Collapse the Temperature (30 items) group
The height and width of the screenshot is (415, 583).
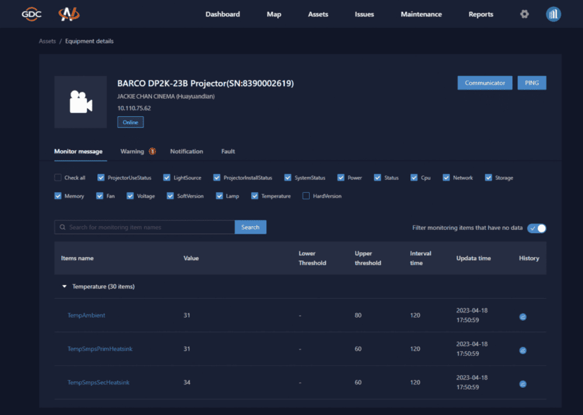(64, 287)
